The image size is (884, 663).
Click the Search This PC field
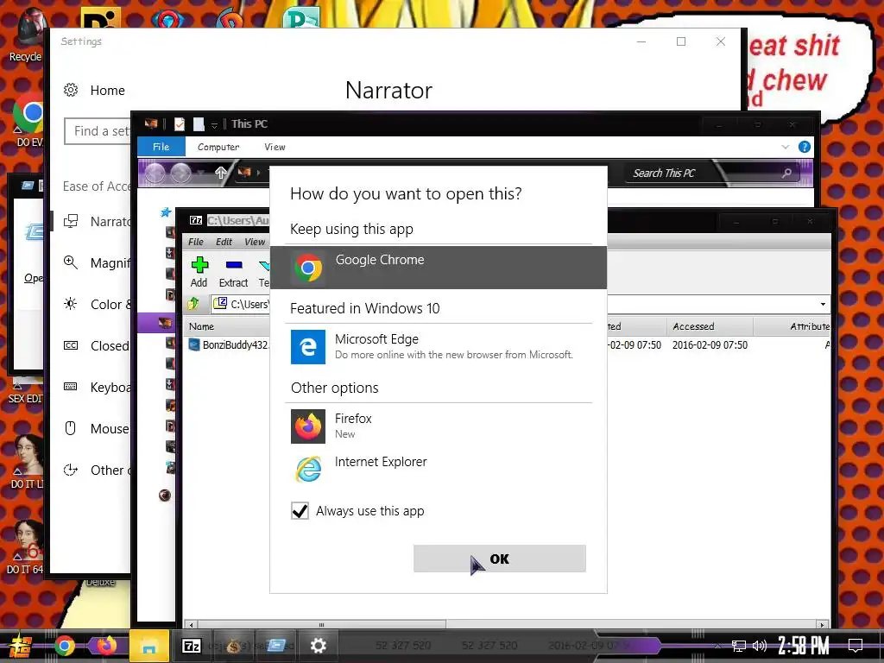tap(710, 173)
